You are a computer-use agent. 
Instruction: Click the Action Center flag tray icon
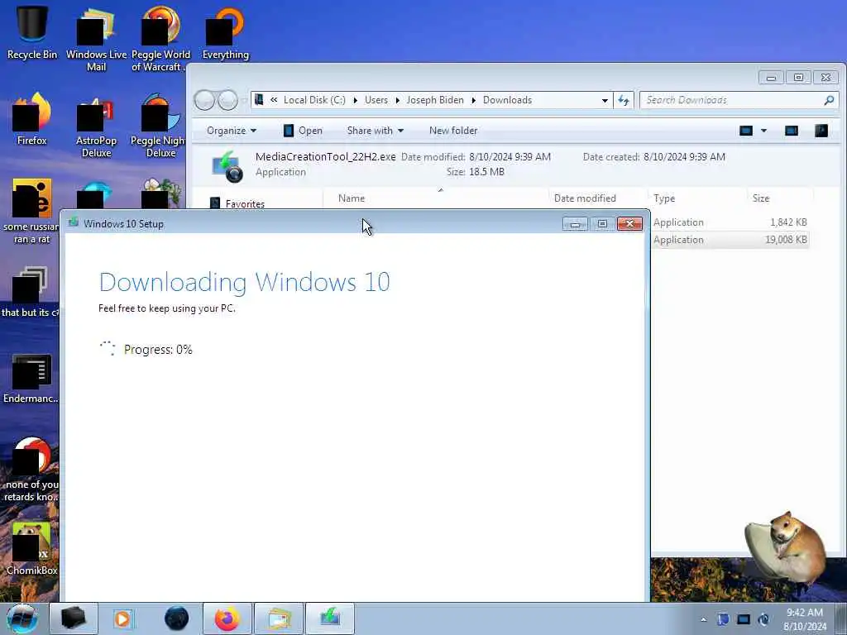tap(723, 619)
